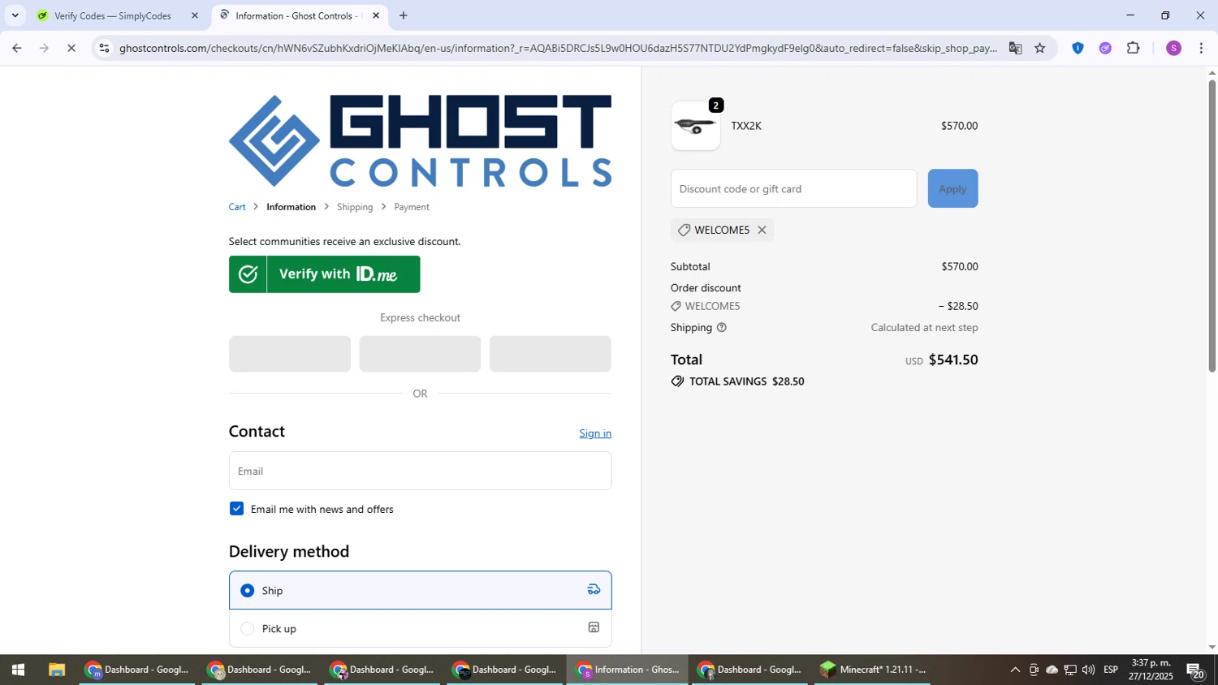Open the Extensions puzzle menu
The image size is (1218, 685).
click(x=1134, y=48)
